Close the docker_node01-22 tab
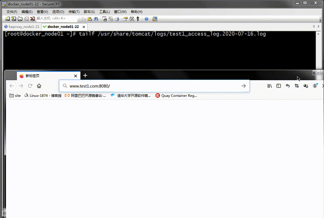 tap(84, 27)
